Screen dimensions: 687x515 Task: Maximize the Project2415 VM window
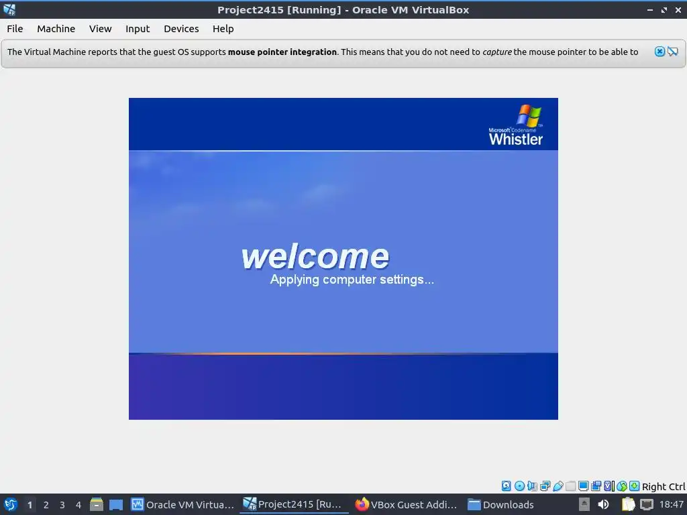tap(664, 9)
